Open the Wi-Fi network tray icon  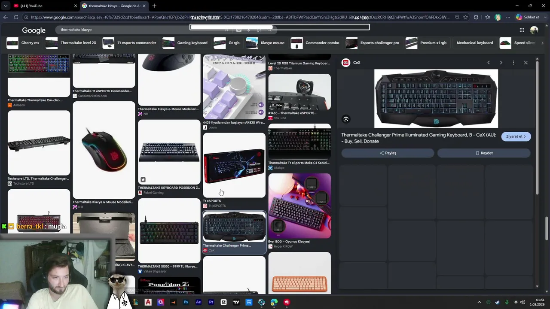point(516,302)
